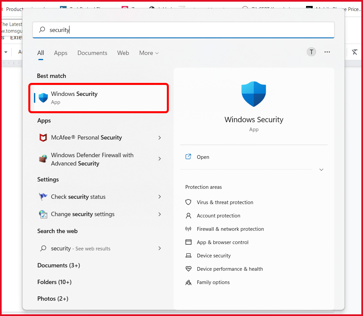Select the Device security icon
Screen dimensions: 363x316
tap(188, 255)
